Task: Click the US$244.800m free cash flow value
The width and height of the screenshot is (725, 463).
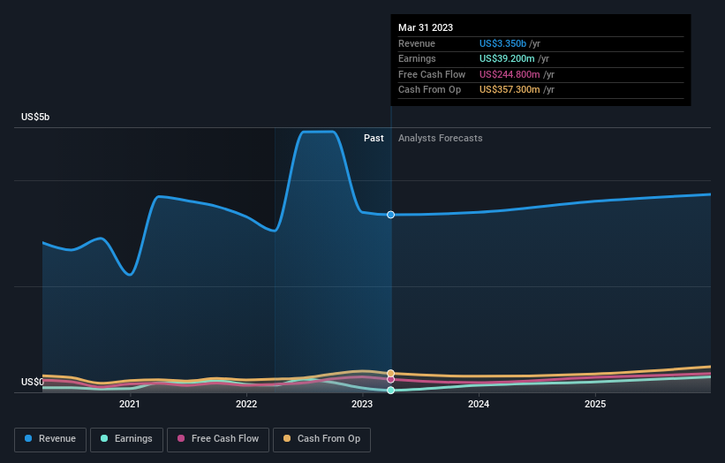Action: [510, 74]
